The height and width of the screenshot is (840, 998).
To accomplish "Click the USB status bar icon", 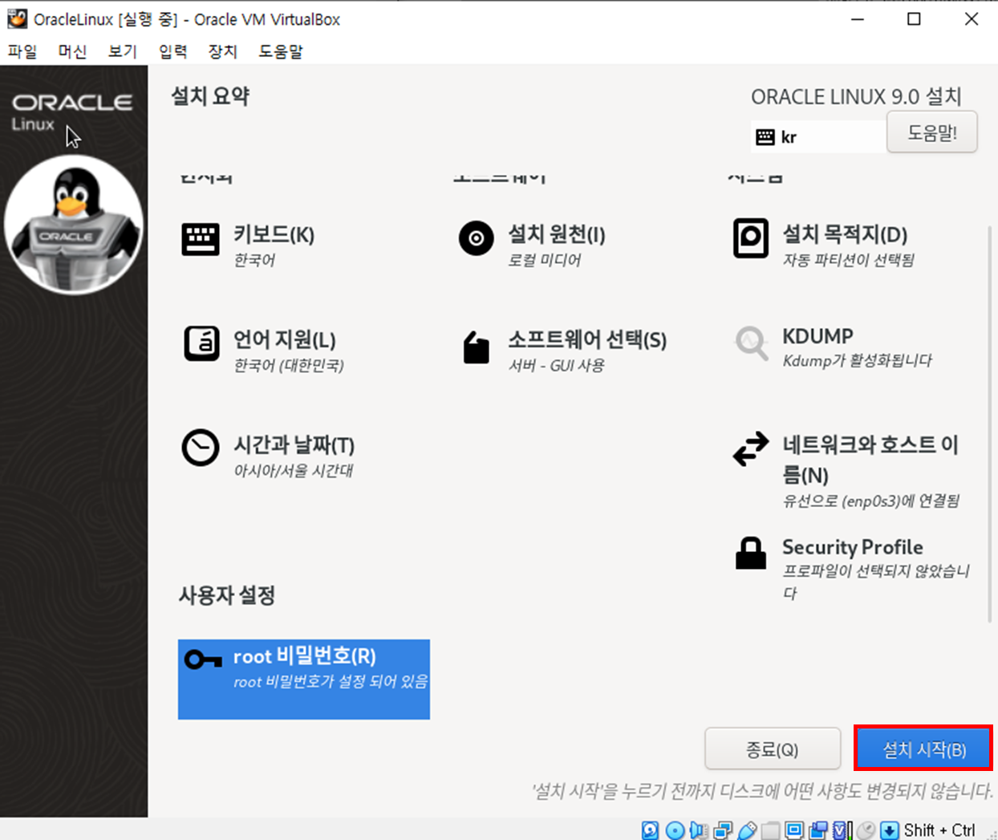I will point(747,830).
